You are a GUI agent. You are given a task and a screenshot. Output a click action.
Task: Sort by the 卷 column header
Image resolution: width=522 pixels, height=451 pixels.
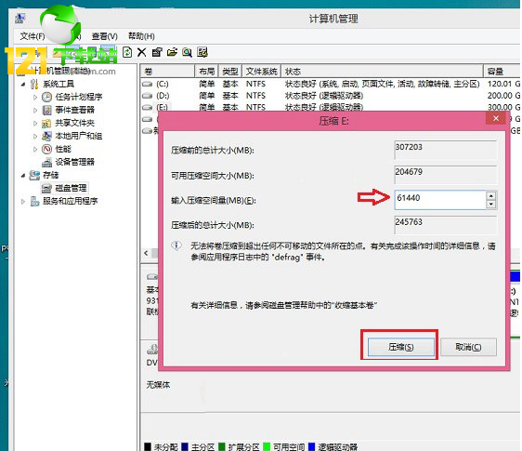pos(167,71)
